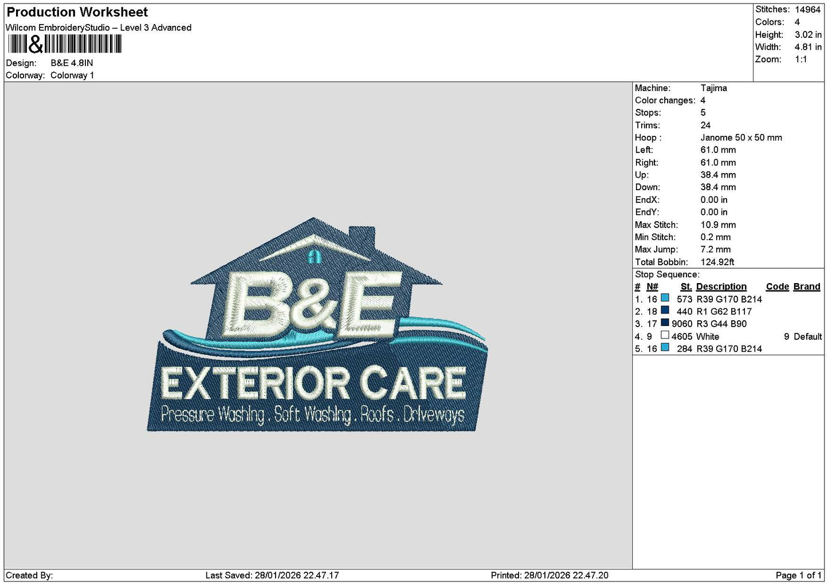Click the 'Production Worksheet' title
Screen dimensions: 828x585
[77, 12]
